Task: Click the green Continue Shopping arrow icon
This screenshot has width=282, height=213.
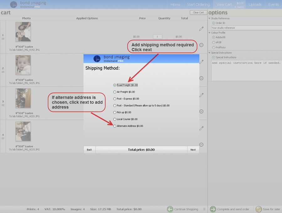Action: coord(170,209)
